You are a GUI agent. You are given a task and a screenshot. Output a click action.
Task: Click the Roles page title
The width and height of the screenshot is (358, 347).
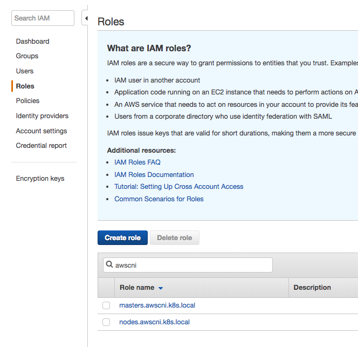[x=111, y=22]
